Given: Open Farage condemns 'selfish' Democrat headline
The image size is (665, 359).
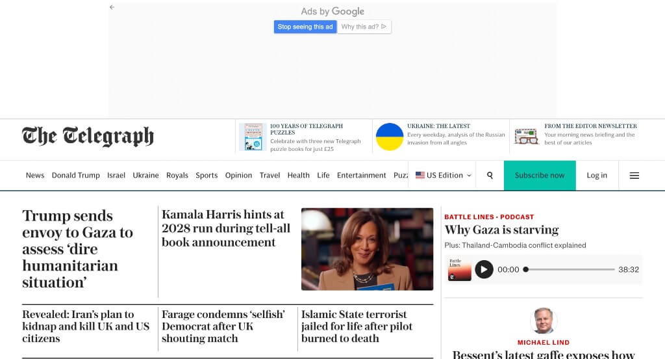Looking at the screenshot, I should (223, 326).
